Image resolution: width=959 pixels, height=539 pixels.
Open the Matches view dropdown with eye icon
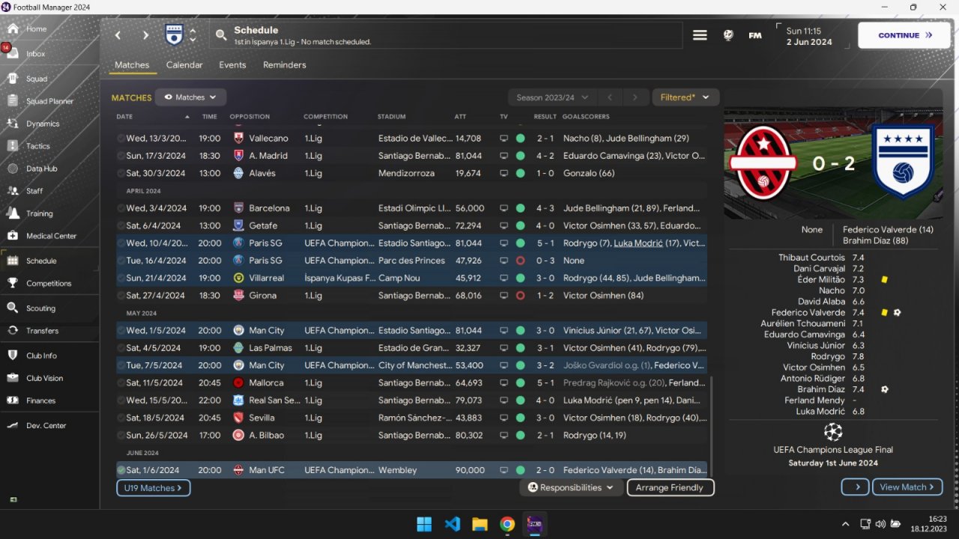(x=190, y=97)
